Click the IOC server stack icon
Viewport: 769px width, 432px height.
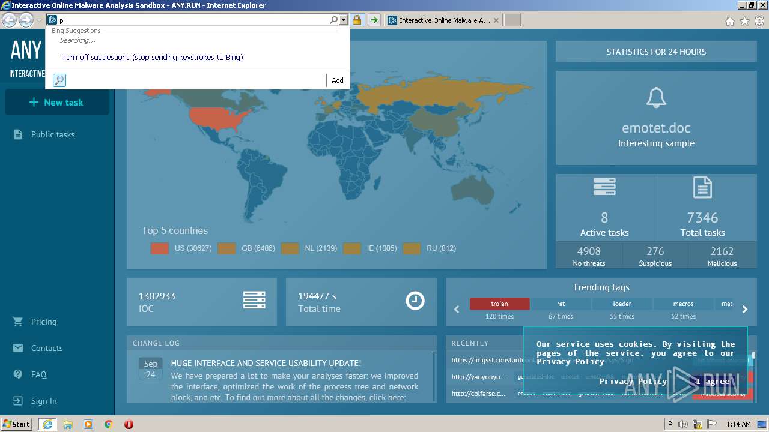click(x=254, y=300)
